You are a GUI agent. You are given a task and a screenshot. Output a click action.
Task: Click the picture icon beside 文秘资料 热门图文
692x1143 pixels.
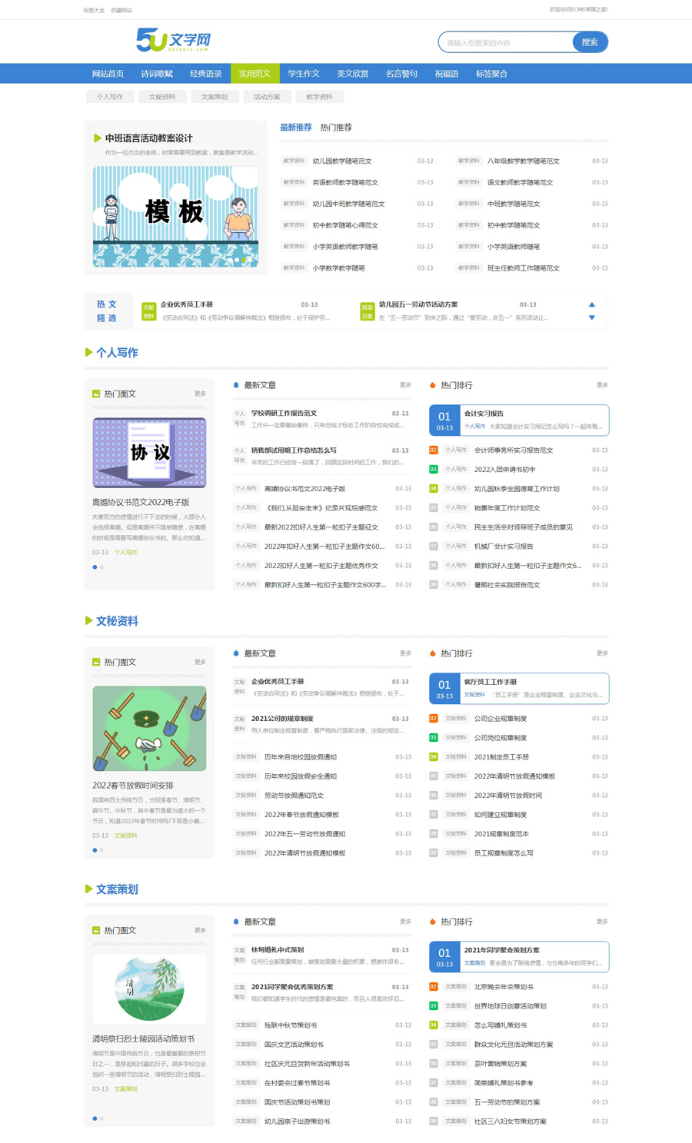click(x=96, y=662)
